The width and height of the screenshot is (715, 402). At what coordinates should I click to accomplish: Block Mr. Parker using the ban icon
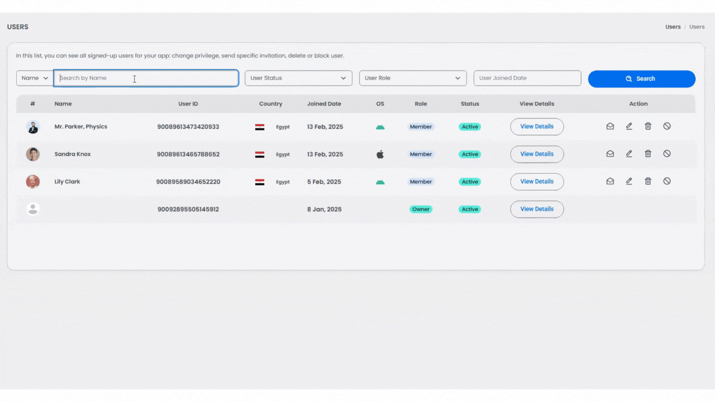click(x=667, y=127)
